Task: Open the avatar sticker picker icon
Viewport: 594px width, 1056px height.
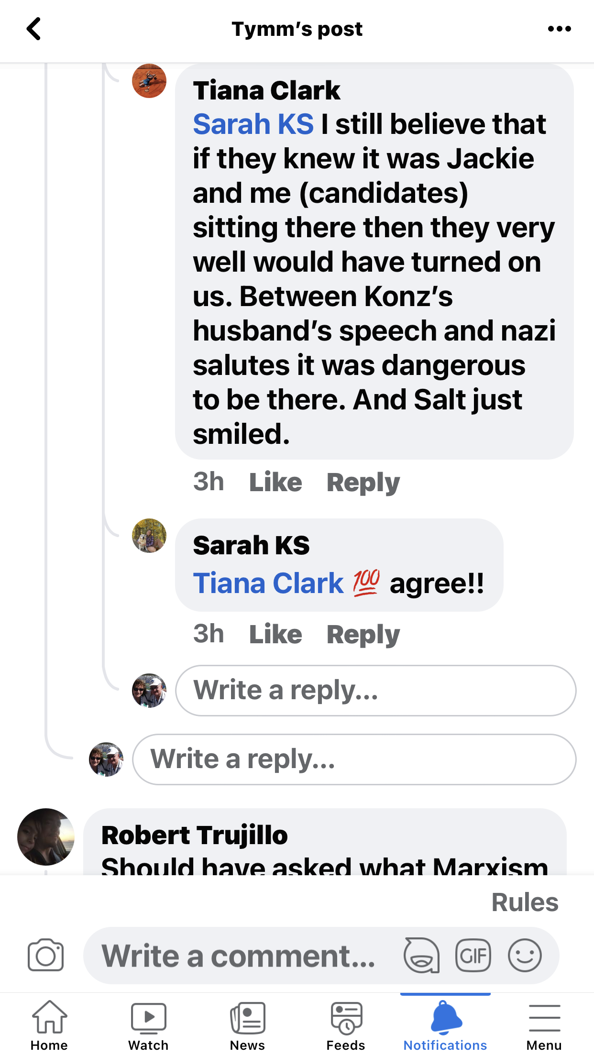Action: click(x=421, y=956)
